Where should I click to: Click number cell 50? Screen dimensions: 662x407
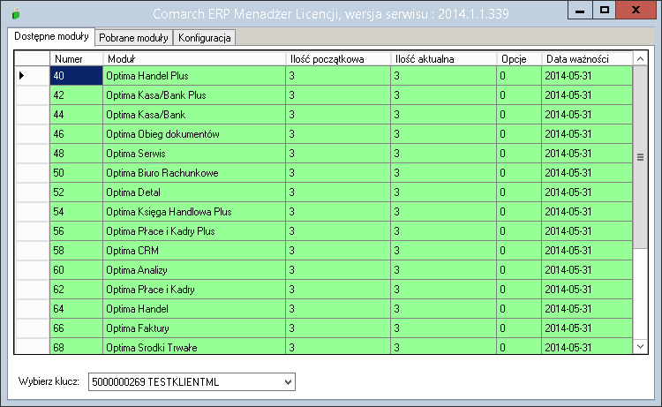(x=77, y=173)
